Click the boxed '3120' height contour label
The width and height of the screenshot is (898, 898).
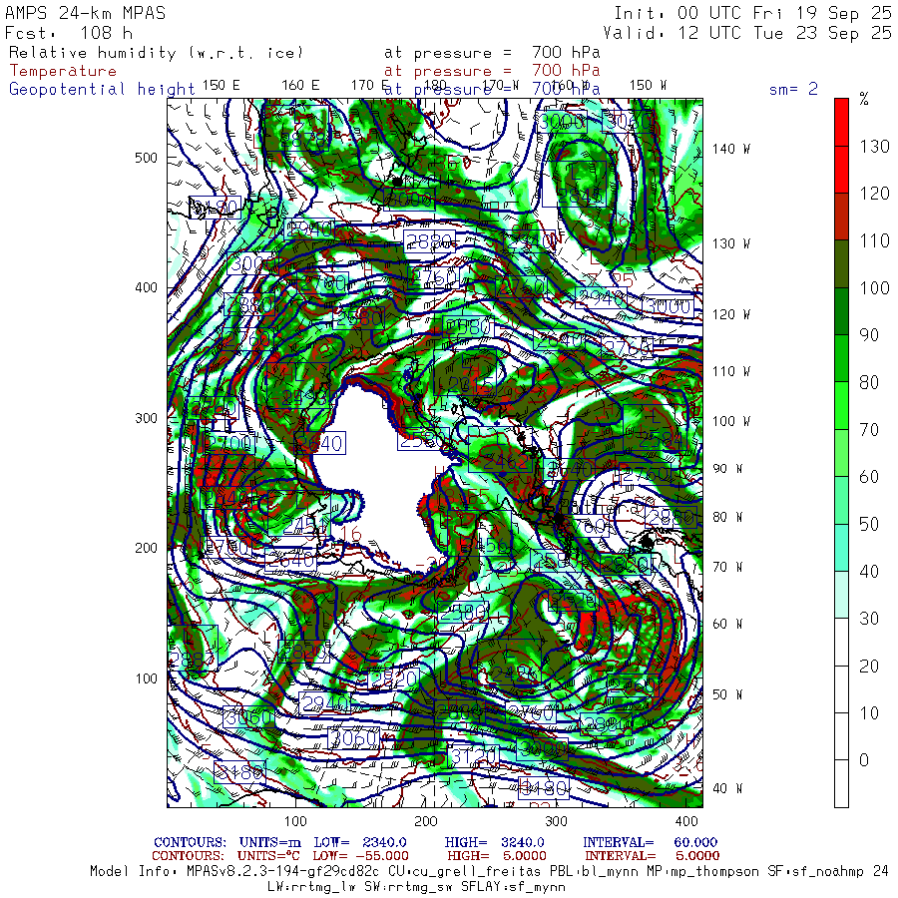point(473,757)
